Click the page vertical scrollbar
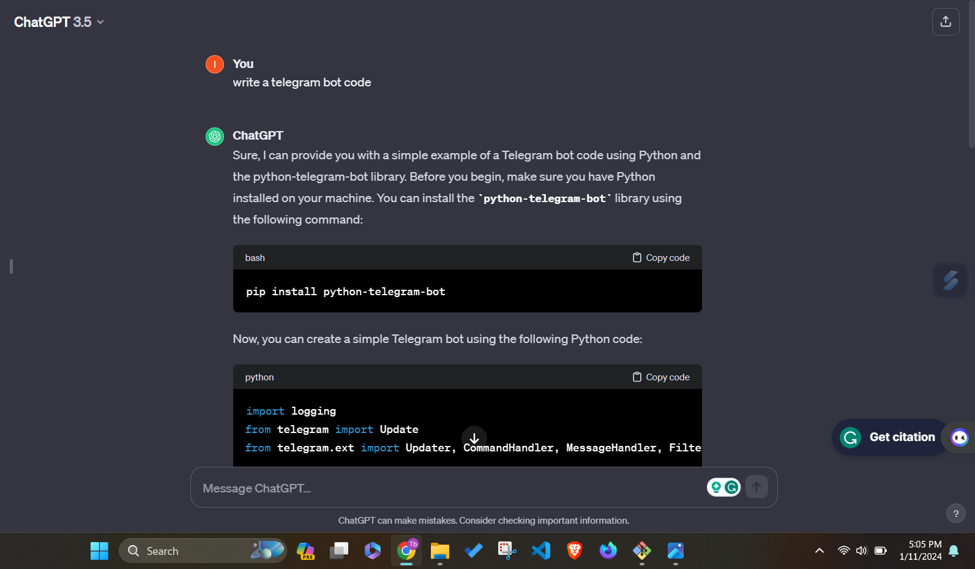 pos(971,73)
